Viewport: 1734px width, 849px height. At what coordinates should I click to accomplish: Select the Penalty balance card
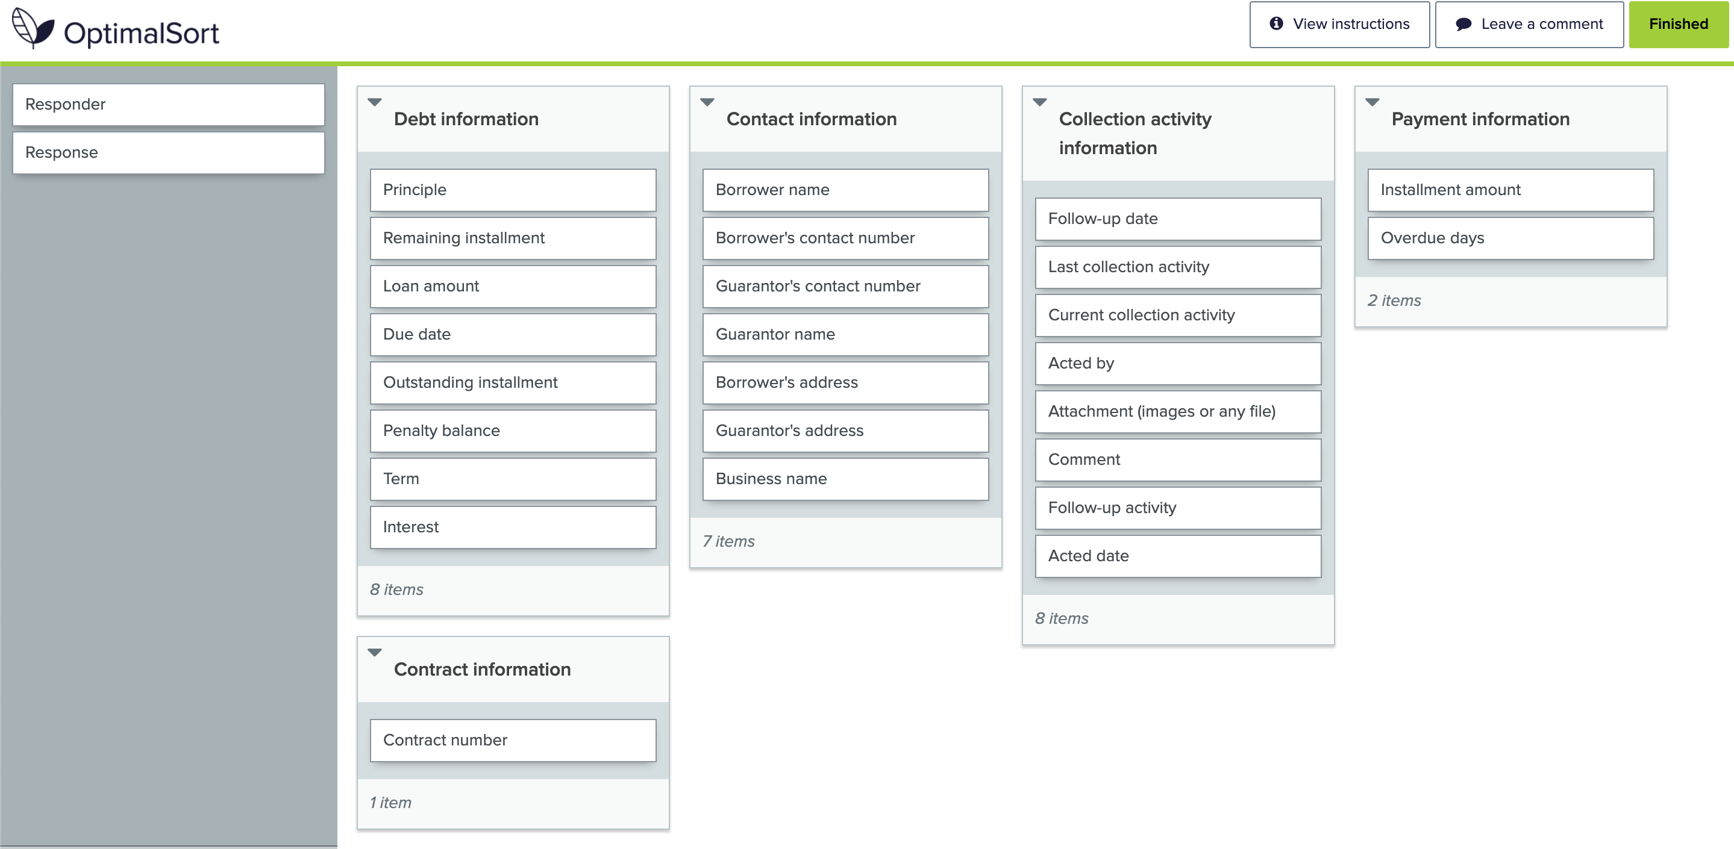pos(513,431)
